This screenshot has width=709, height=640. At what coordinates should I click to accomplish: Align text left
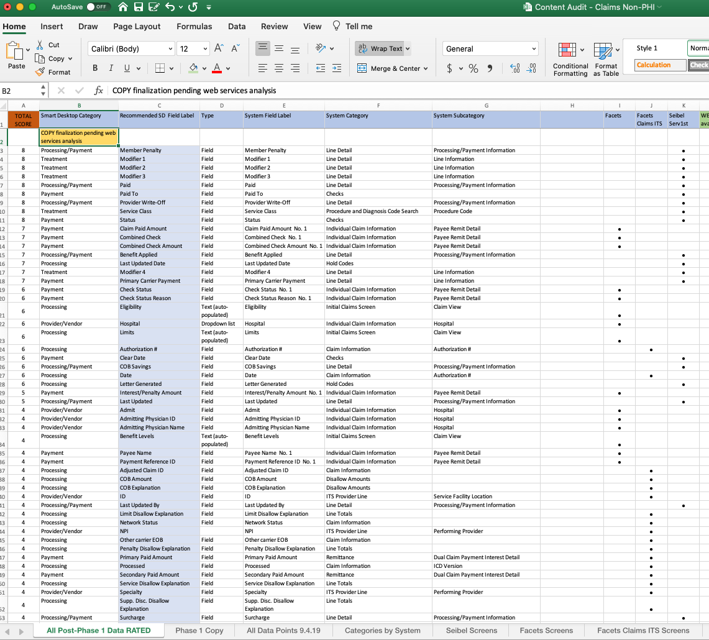tap(263, 68)
